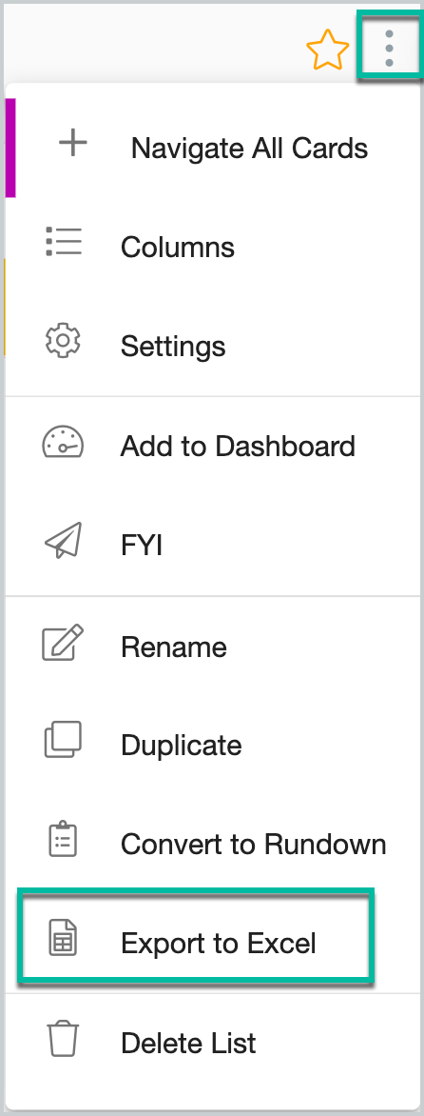
Task: Click the FYI paper plane icon
Action: (x=63, y=540)
